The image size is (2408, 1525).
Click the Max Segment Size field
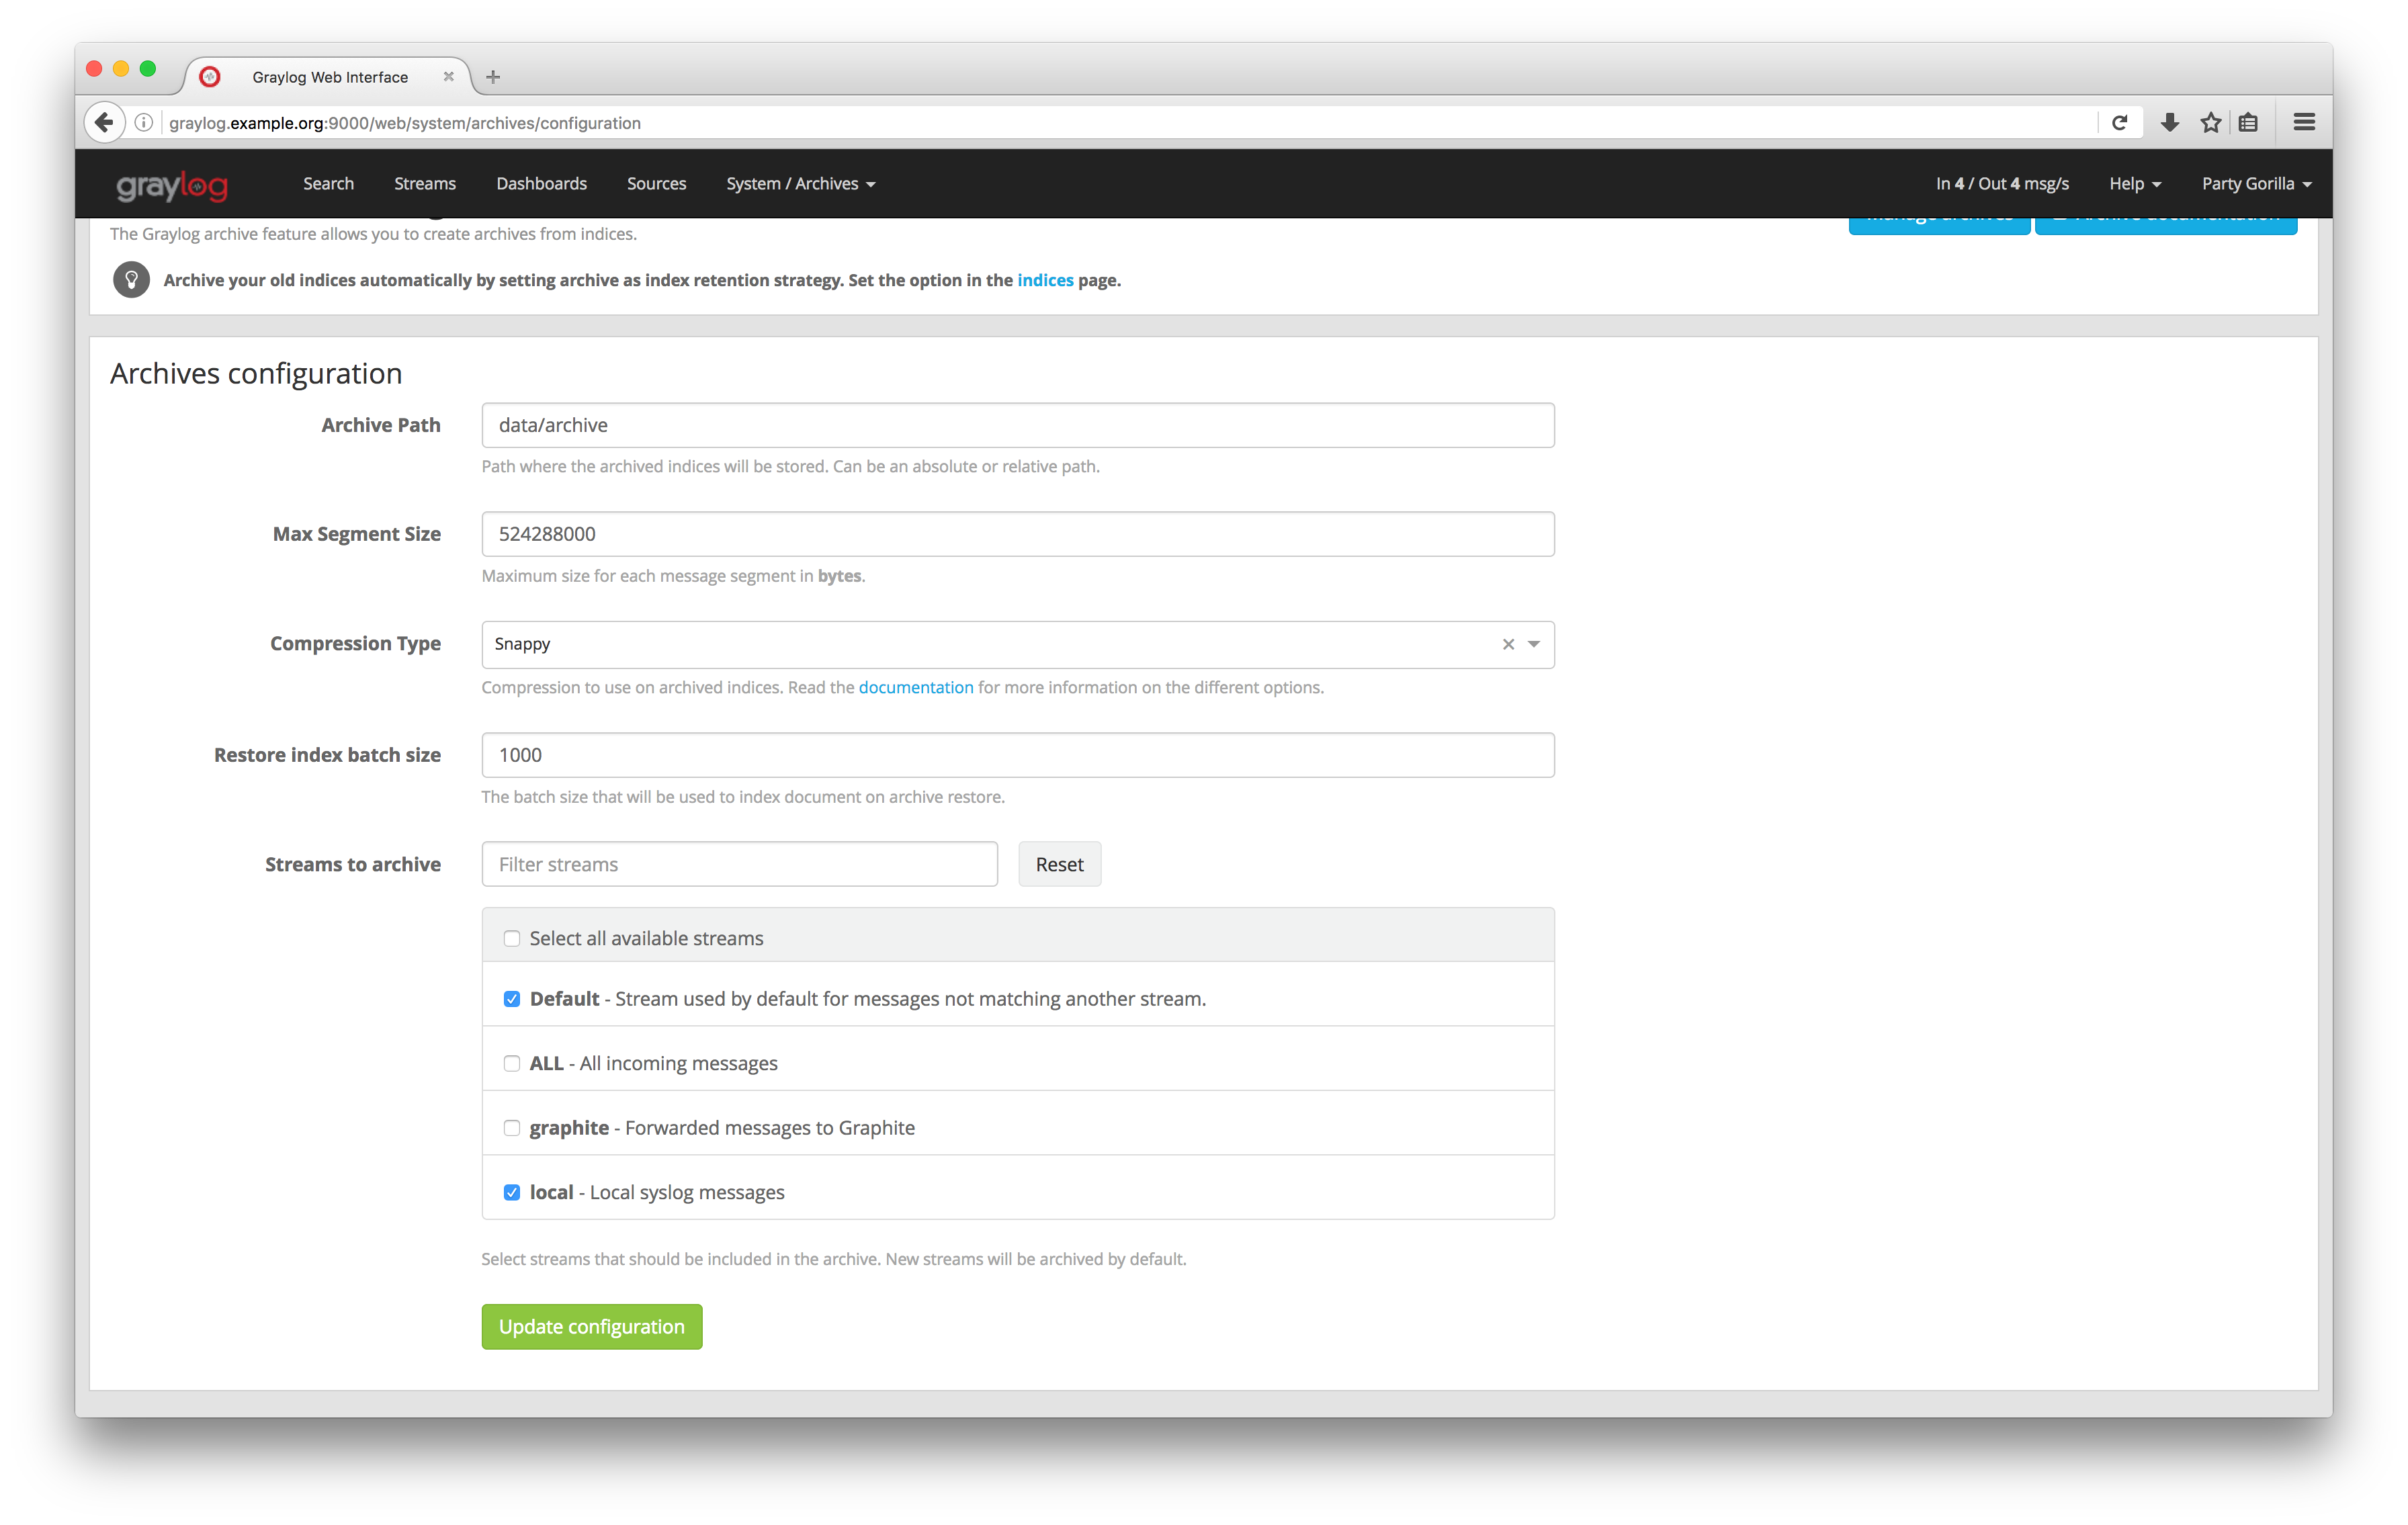click(x=1017, y=535)
